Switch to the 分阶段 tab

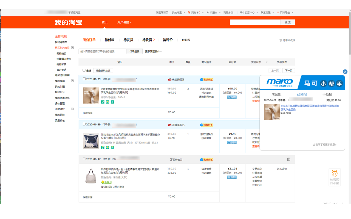tap(186, 40)
